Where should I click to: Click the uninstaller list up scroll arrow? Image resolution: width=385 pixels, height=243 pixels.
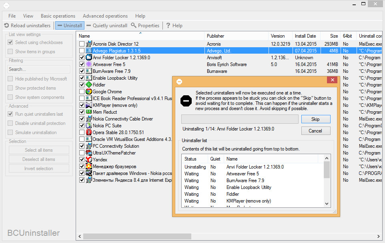tap(327, 158)
